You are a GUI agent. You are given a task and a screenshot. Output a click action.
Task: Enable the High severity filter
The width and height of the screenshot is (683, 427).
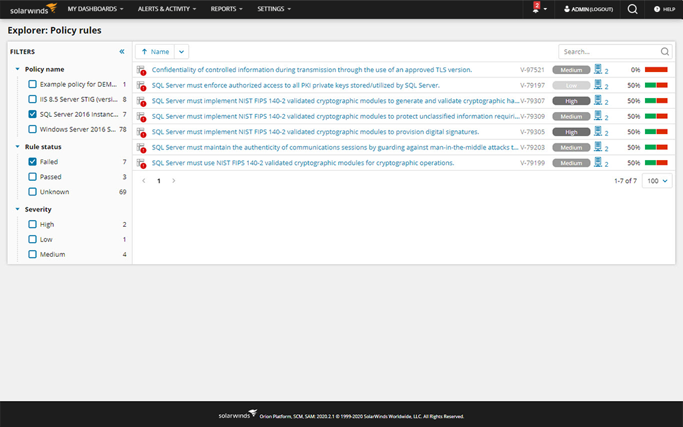32,224
